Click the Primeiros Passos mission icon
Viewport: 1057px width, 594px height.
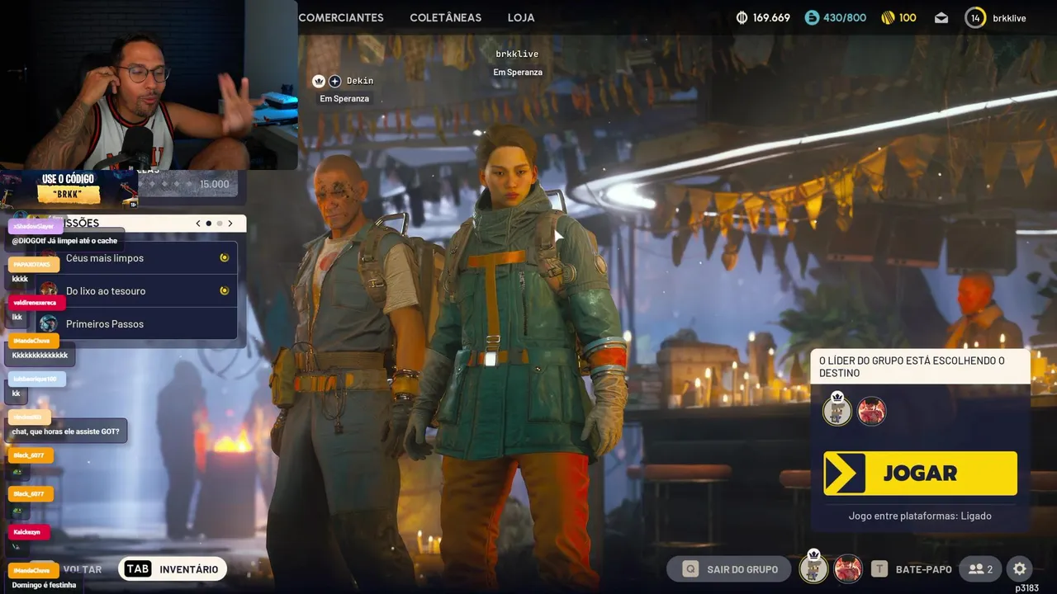coord(49,323)
